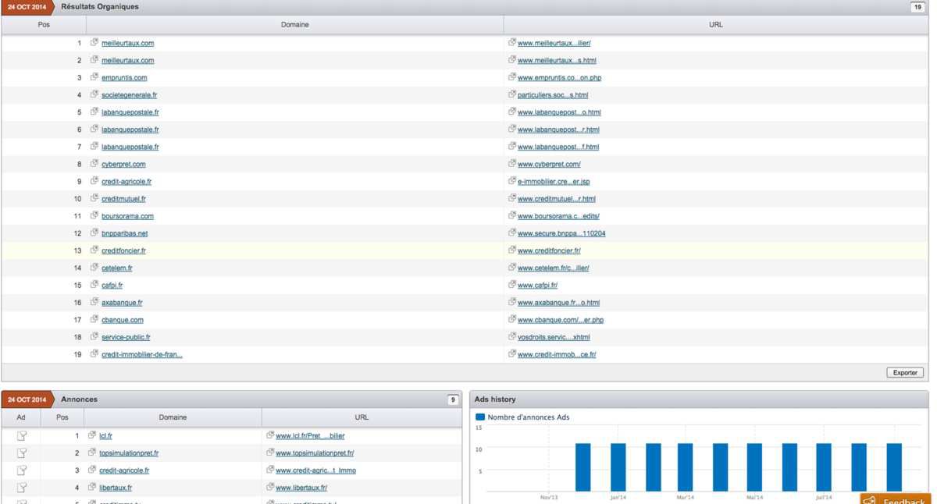937x504 pixels.
Task: Visit the www.cbanque.com/...er.php URL link
Action: click(561, 319)
